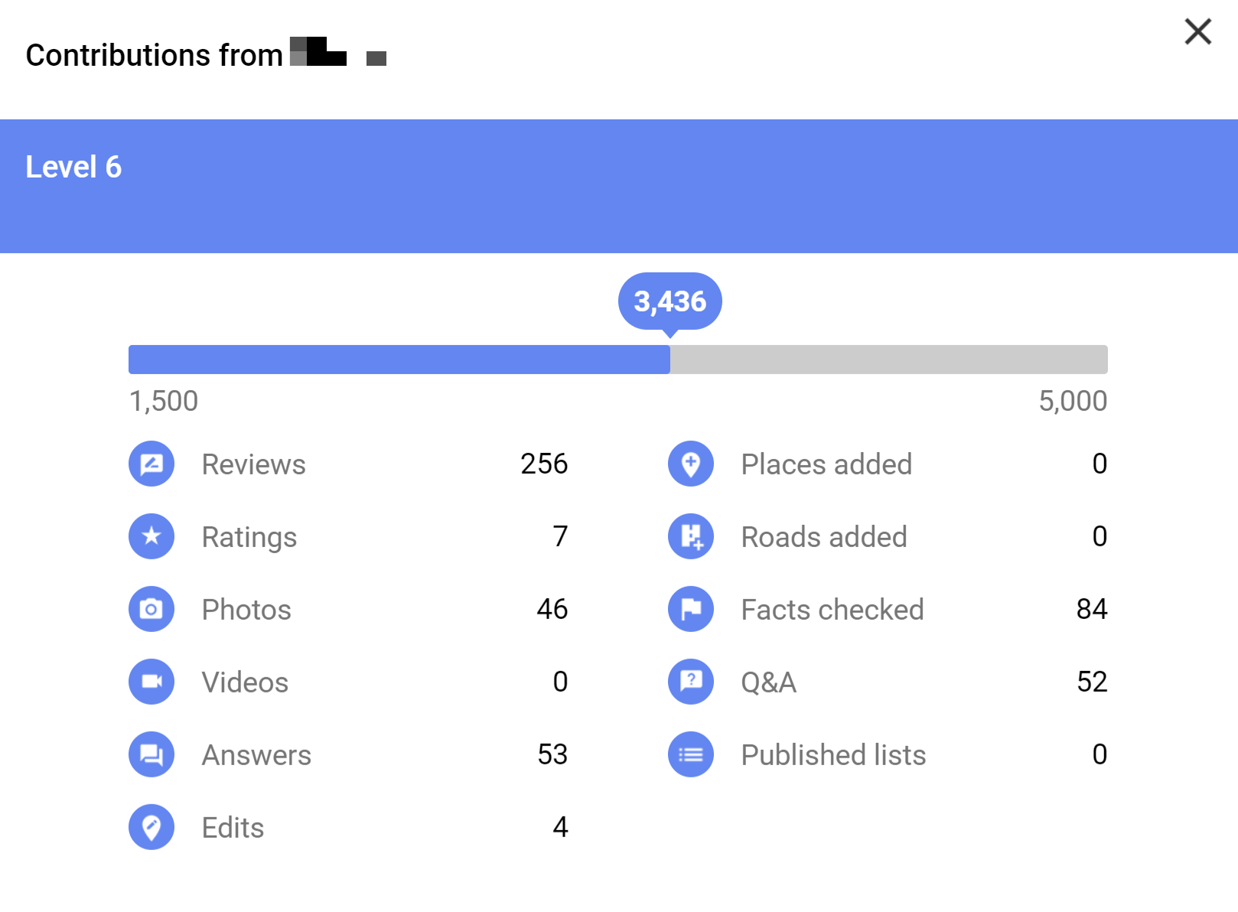Click the Facts checked flag icon

[x=690, y=609]
